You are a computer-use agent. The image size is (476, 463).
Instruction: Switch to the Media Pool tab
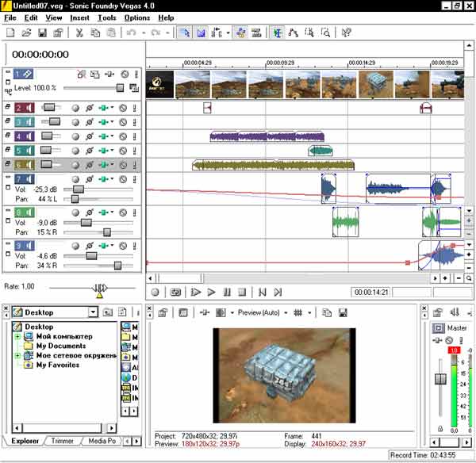click(102, 441)
